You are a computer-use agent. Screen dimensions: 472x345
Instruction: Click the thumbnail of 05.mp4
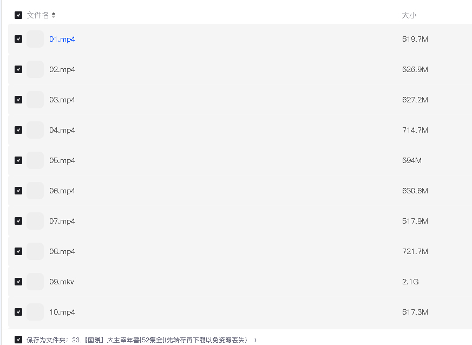(x=35, y=160)
